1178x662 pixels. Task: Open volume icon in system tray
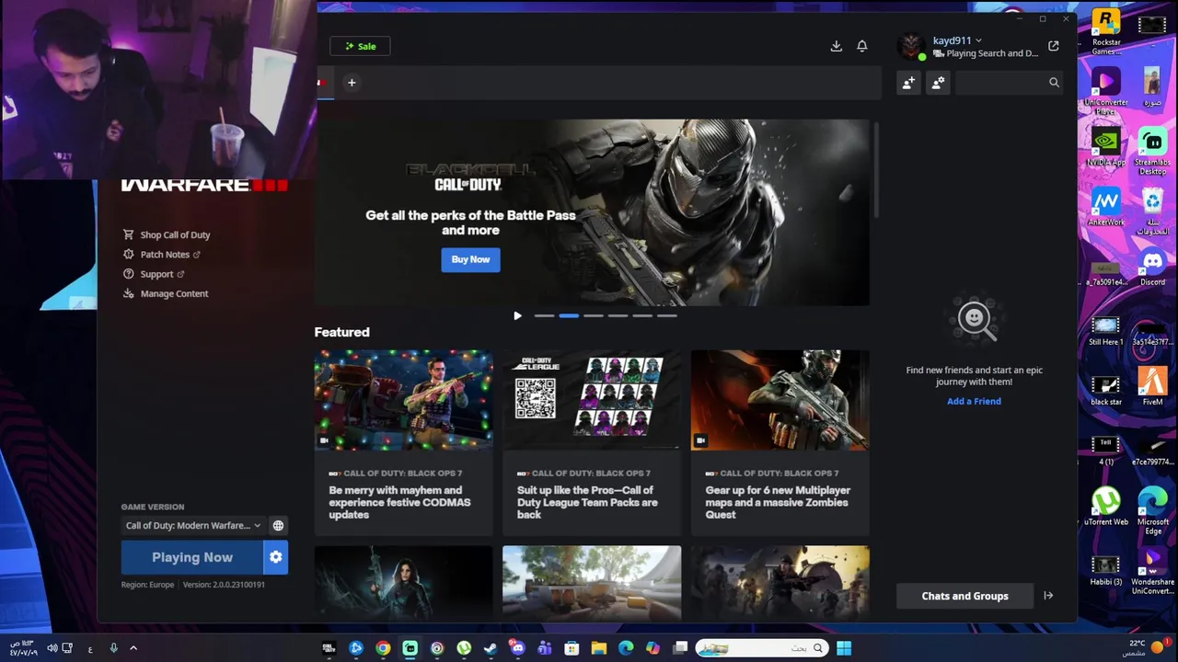52,648
